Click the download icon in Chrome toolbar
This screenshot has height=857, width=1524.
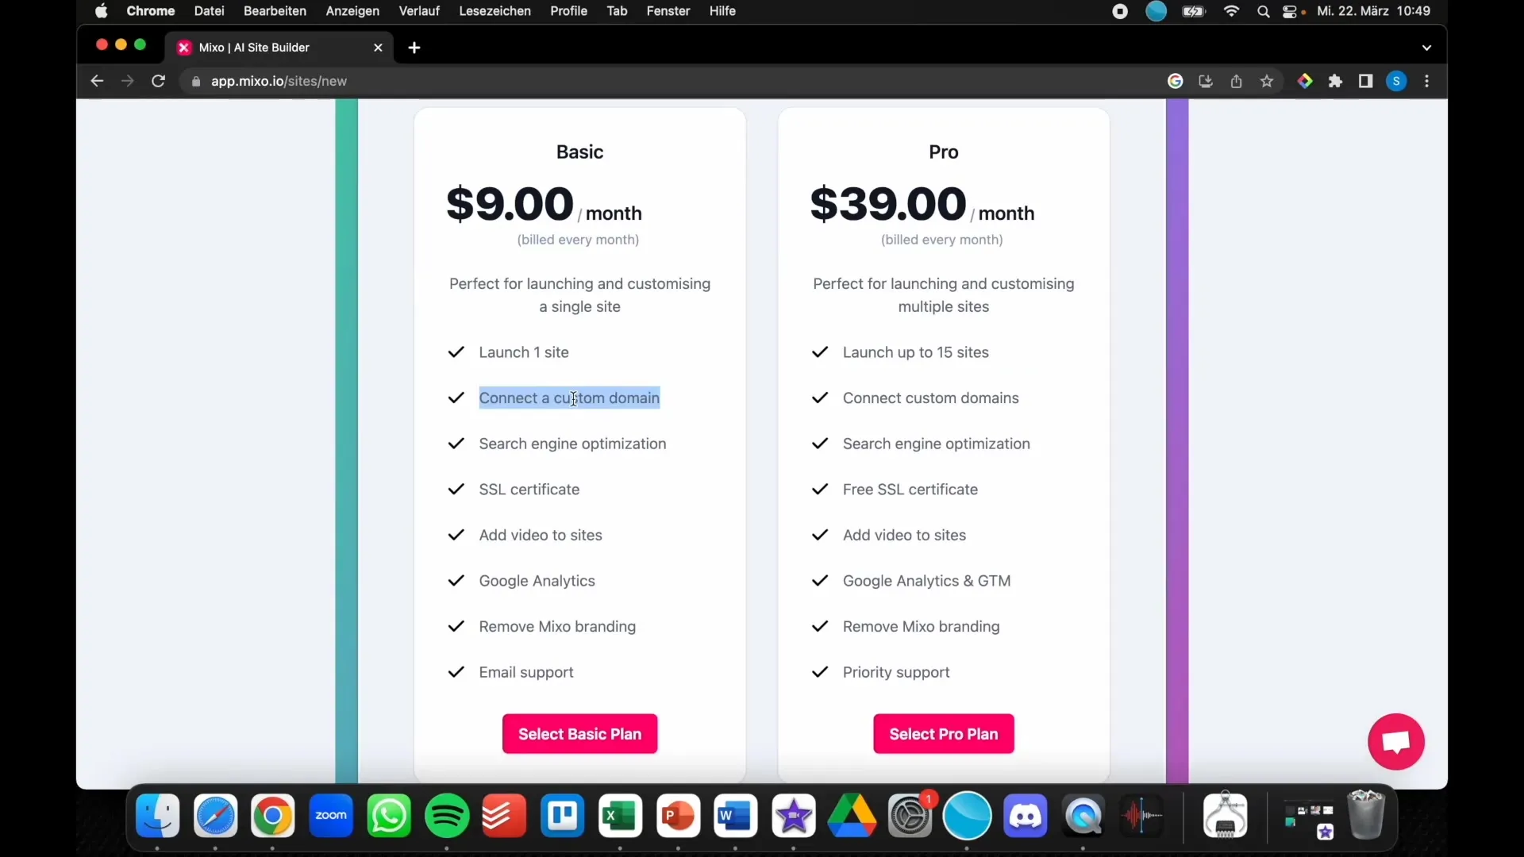click(1205, 81)
